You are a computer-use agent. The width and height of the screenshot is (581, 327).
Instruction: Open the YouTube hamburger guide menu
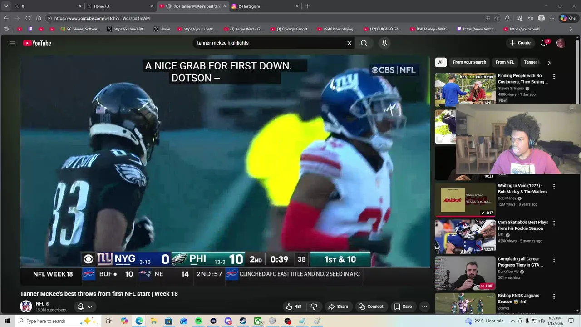[x=12, y=43]
